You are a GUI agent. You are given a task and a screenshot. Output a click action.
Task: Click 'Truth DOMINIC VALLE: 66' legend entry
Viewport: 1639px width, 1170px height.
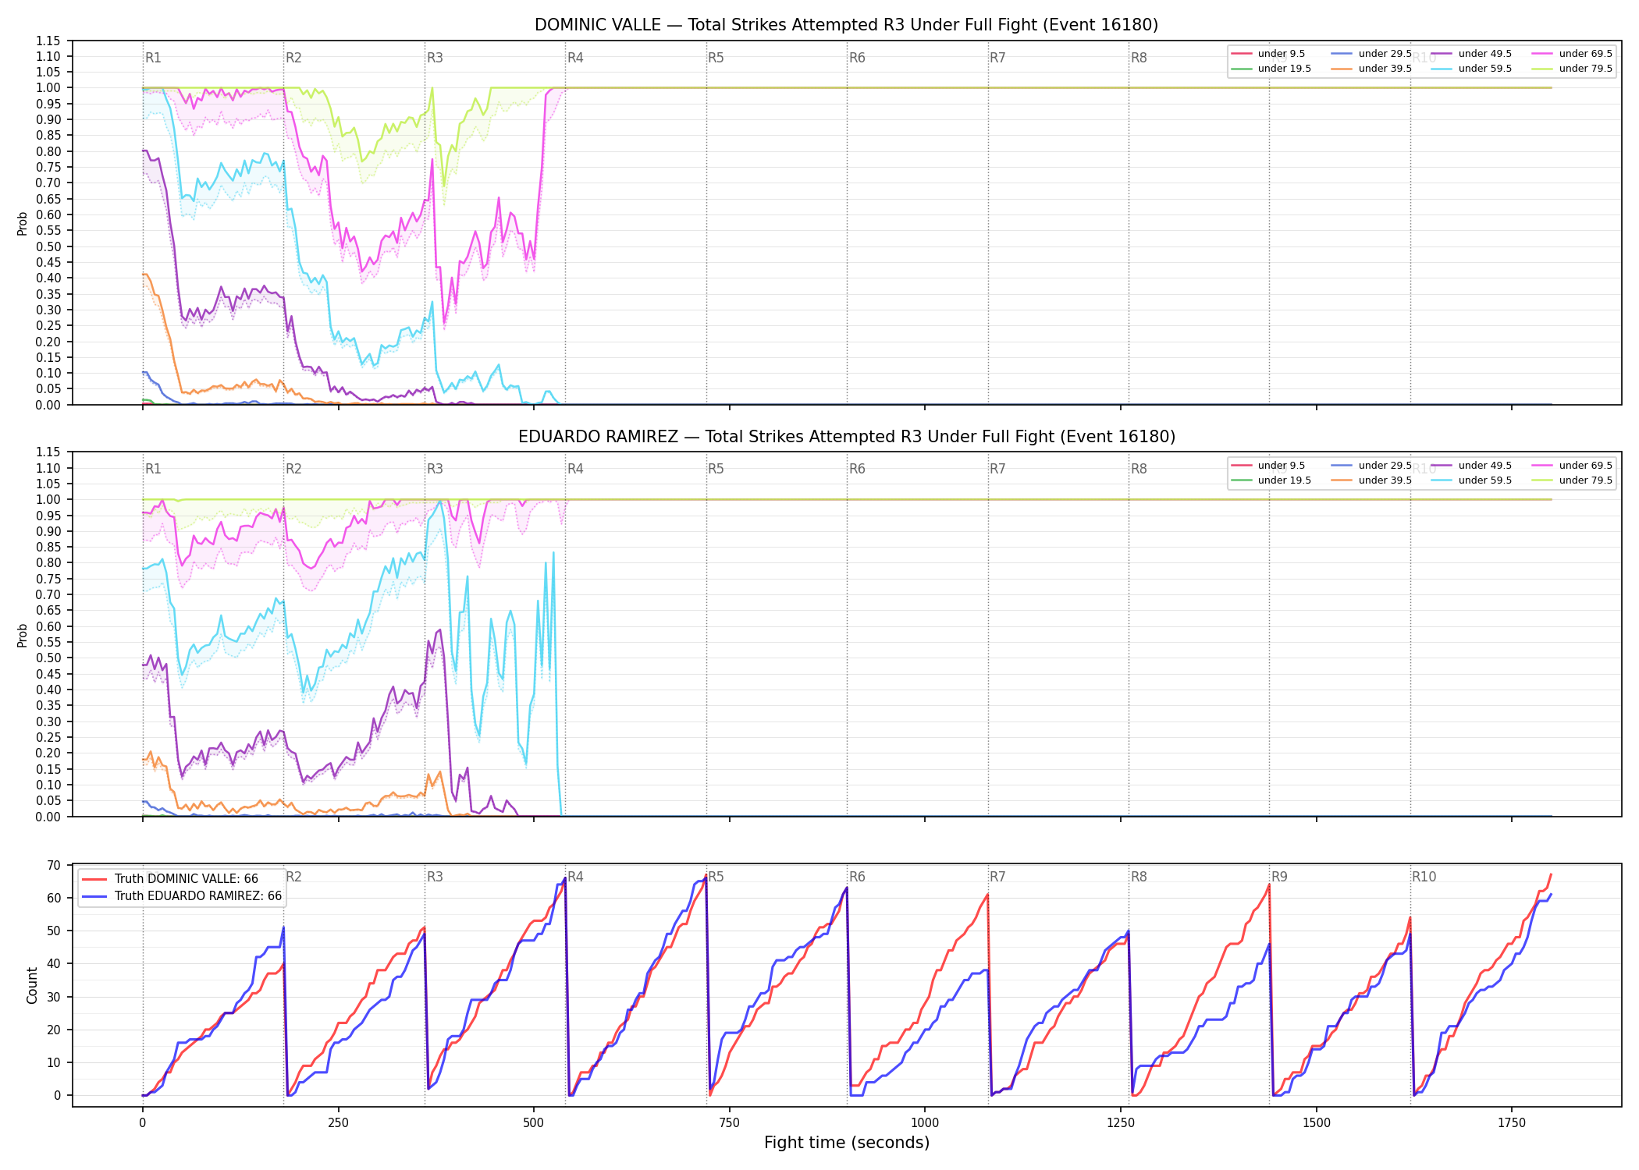click(170, 879)
